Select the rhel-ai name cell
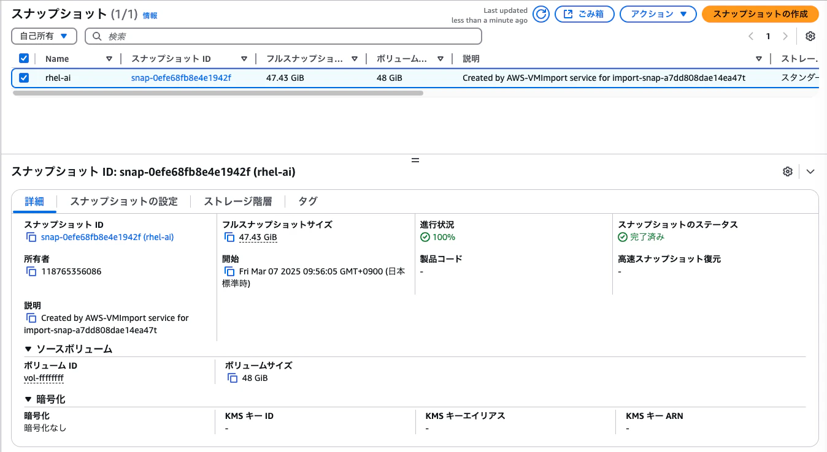The height and width of the screenshot is (452, 827). click(58, 78)
